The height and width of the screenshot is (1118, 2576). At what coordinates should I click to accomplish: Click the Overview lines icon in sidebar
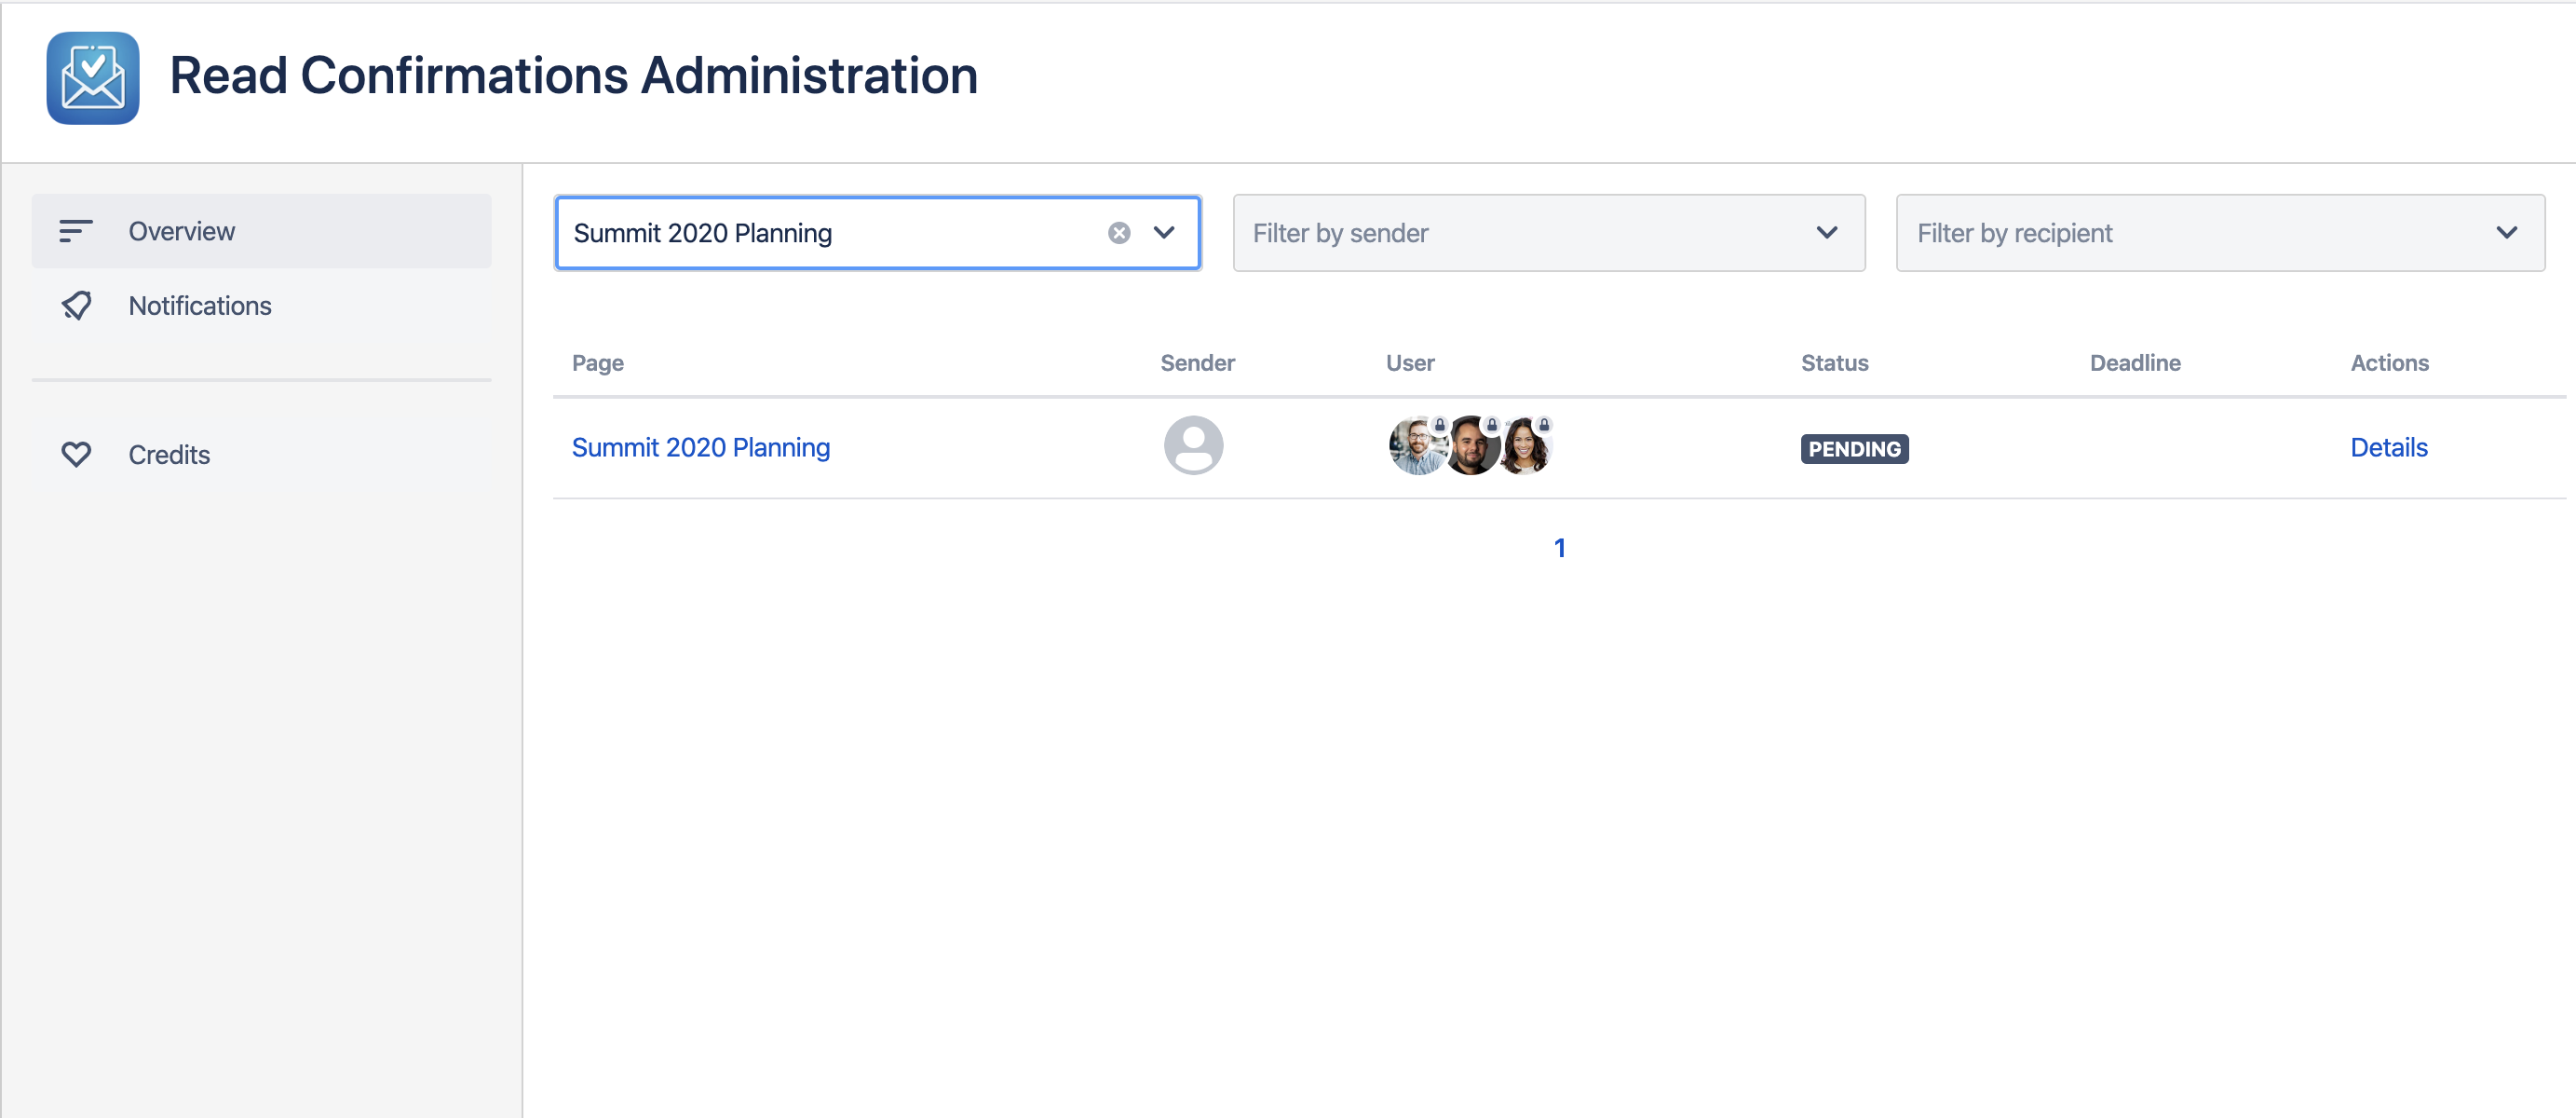(76, 231)
